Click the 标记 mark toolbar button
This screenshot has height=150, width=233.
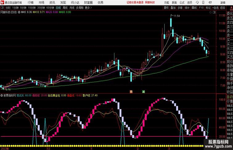coord(208,8)
